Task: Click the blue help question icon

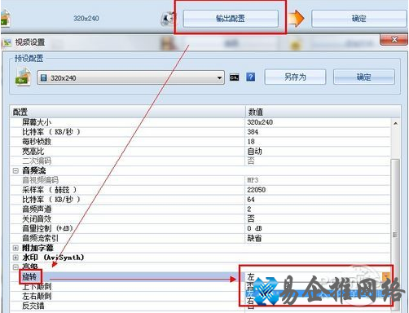Action: pos(251,77)
